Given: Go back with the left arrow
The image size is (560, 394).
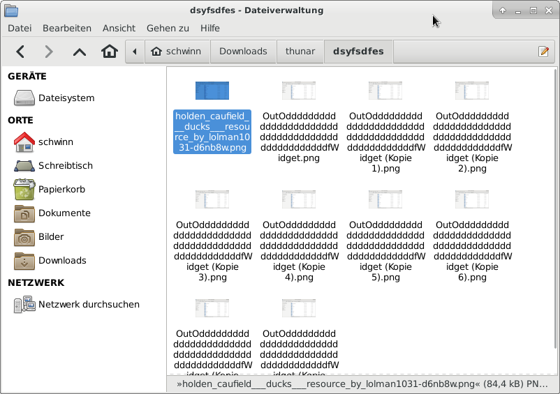Looking at the screenshot, I should coord(21,52).
